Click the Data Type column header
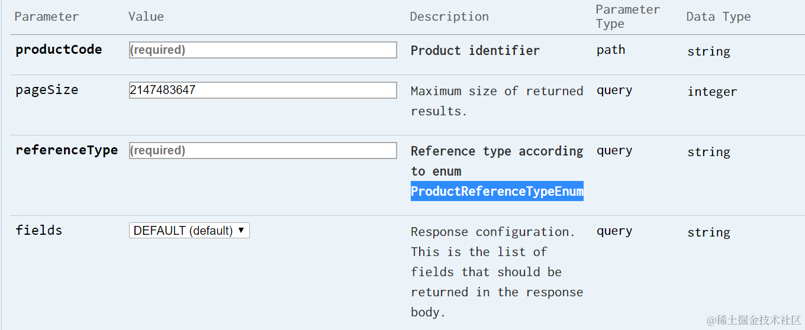805x330 pixels. (718, 17)
